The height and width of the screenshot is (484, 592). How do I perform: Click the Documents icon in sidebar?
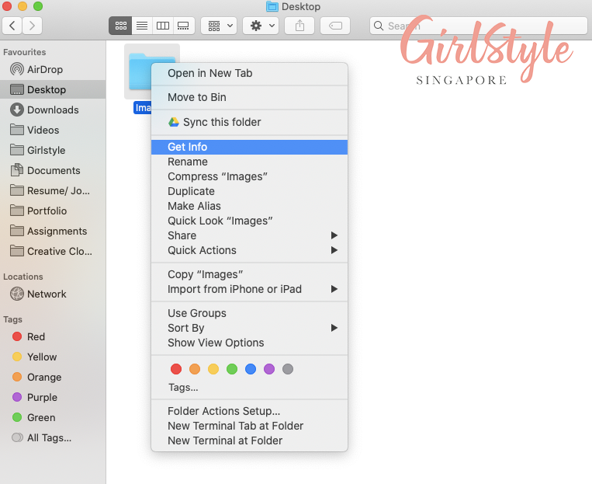pyautogui.click(x=16, y=170)
